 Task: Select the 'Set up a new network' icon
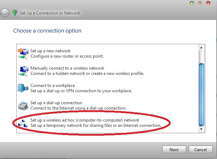click(x=23, y=53)
